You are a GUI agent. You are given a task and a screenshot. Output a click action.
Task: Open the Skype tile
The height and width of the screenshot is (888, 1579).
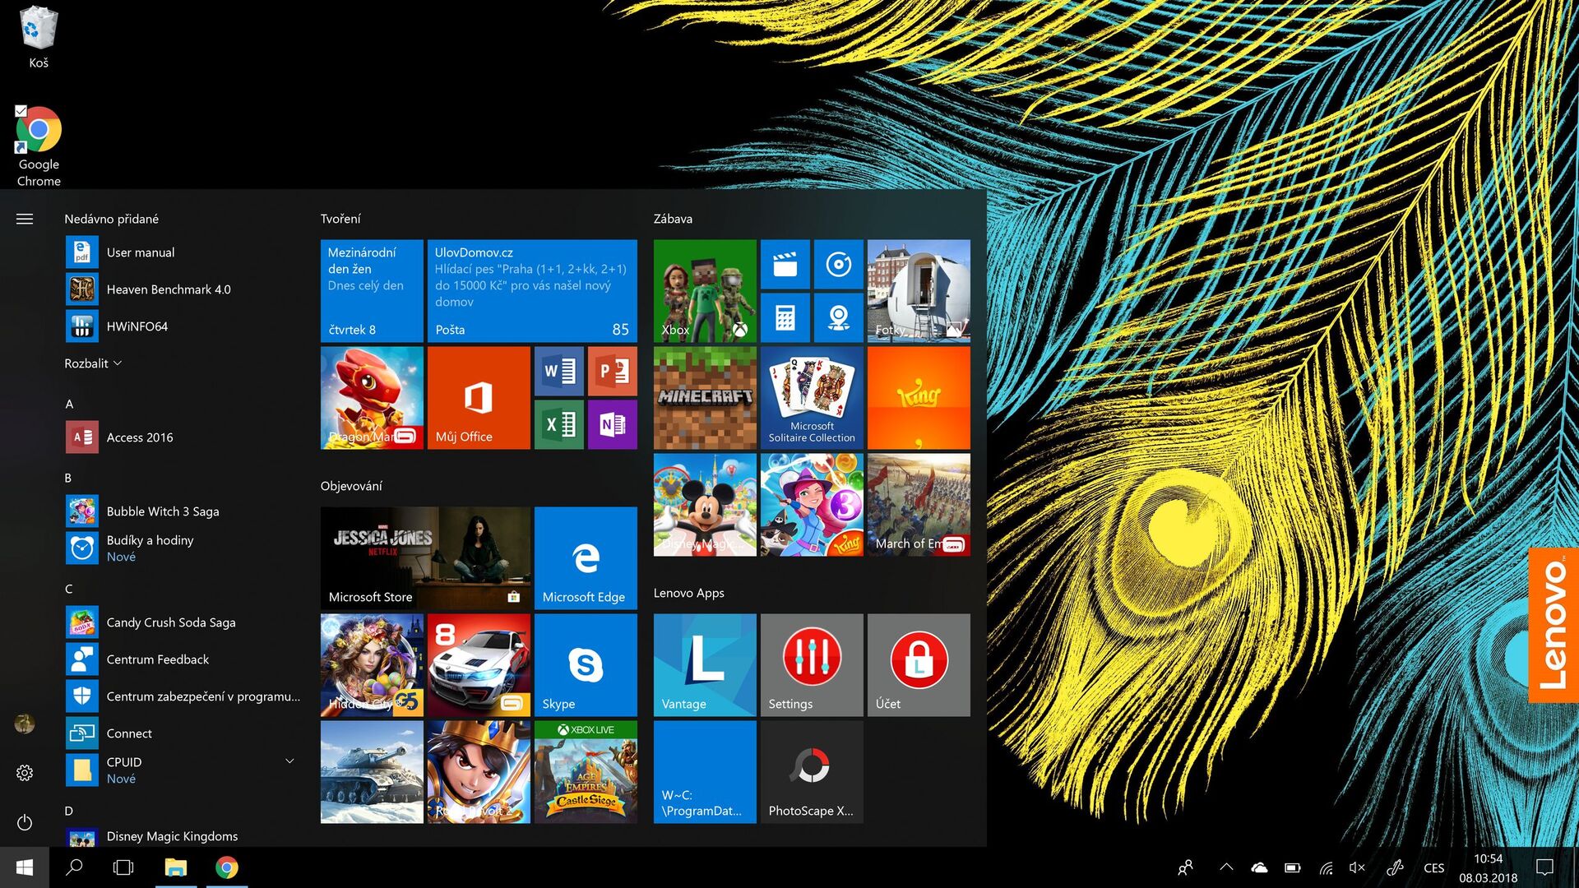coord(586,664)
